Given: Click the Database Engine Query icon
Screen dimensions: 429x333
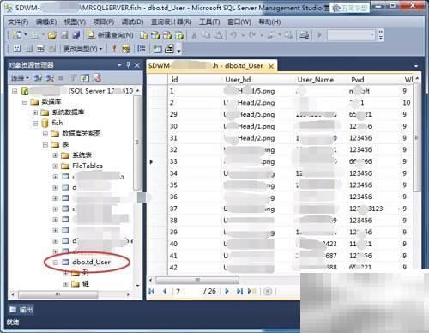Looking at the screenshot, I should [143, 35].
